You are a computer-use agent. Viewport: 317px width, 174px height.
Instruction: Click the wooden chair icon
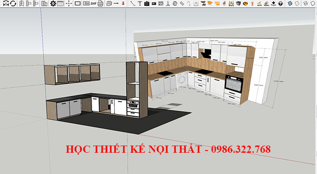(x=224, y=3)
